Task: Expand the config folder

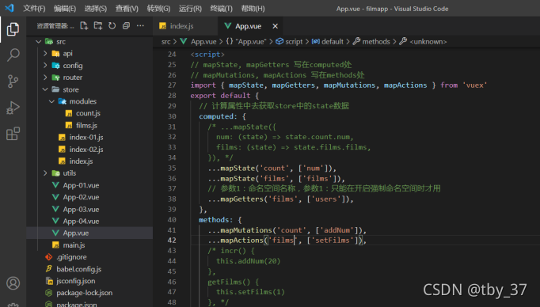Action: coord(89,66)
